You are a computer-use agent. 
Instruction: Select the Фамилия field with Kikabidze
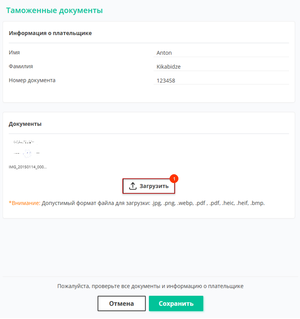[221, 67]
